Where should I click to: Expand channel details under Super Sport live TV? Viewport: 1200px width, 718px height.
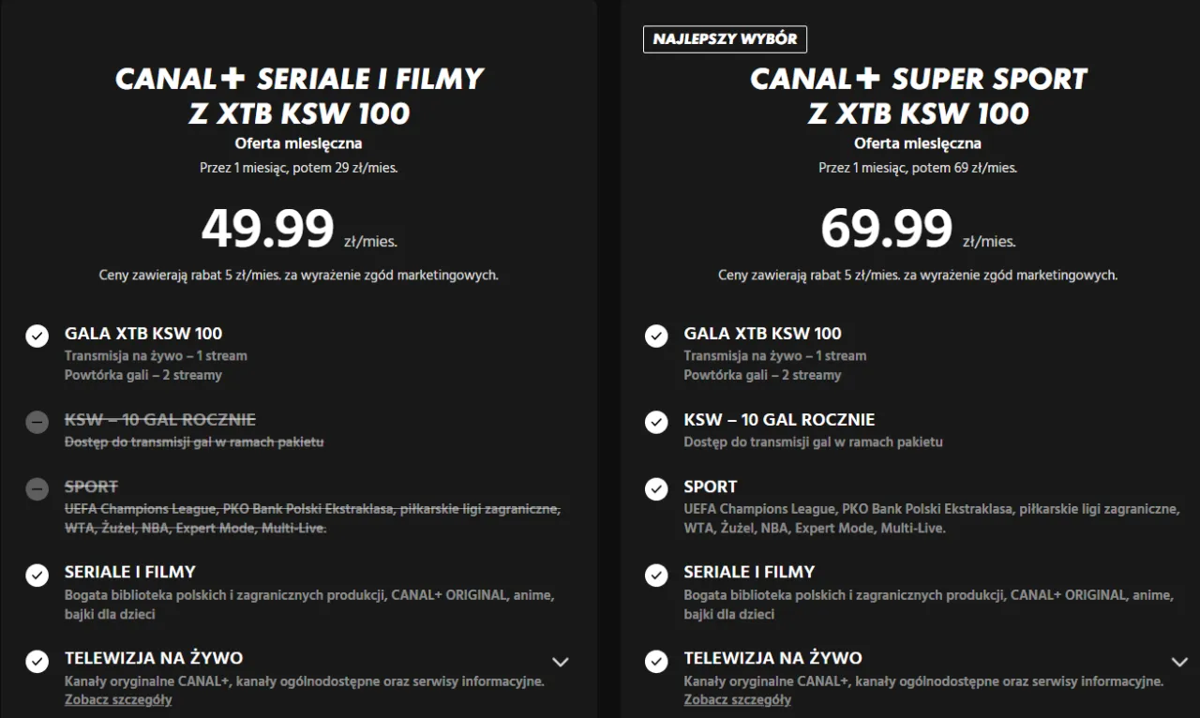[1179, 662]
